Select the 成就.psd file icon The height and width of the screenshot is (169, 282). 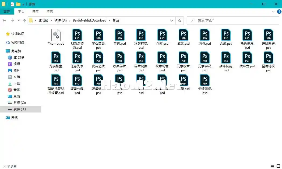(184, 35)
